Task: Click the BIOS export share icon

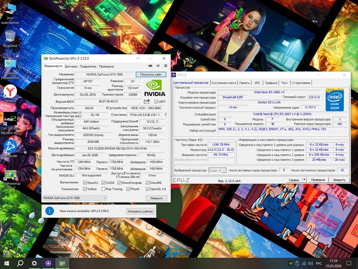Action: click(x=147, y=101)
